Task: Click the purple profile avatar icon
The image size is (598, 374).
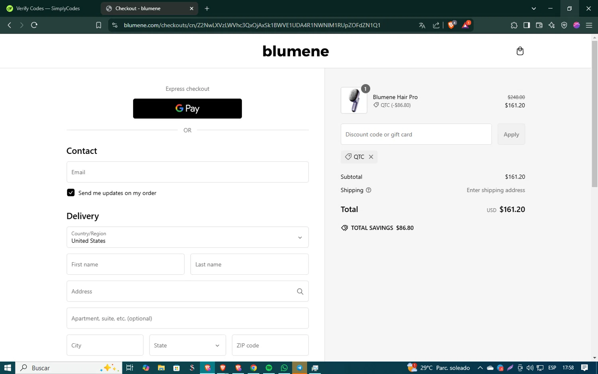Action: [576, 25]
